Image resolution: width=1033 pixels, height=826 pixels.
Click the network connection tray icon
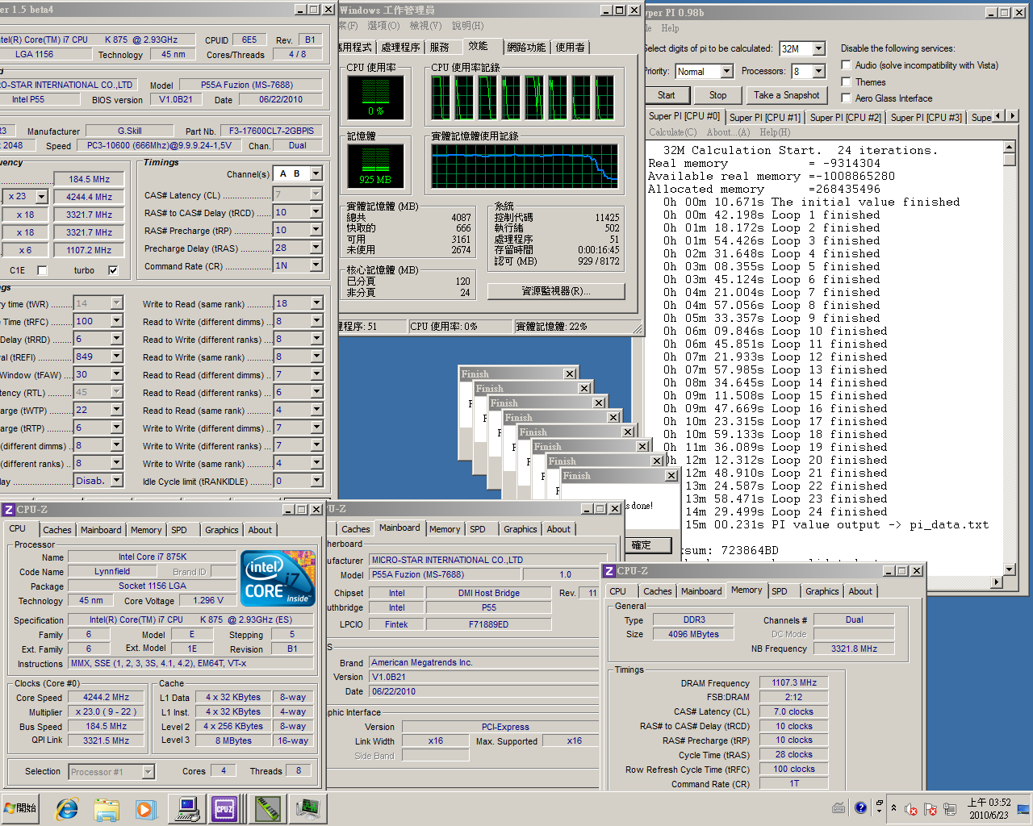click(951, 809)
